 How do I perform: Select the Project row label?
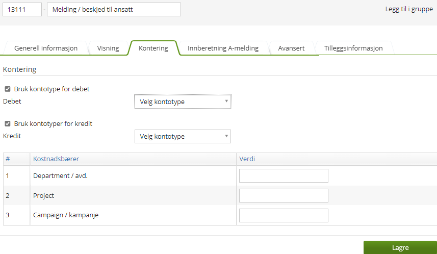[x=43, y=195]
